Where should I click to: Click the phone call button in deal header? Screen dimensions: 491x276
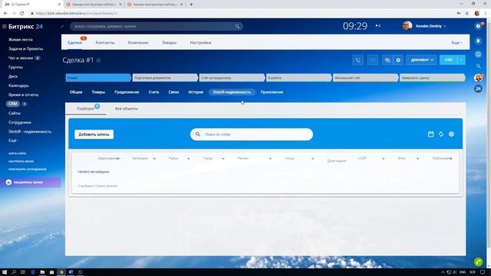[358, 60]
